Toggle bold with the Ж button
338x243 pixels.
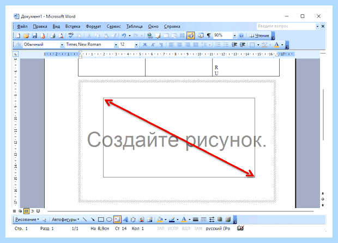(x=145, y=45)
